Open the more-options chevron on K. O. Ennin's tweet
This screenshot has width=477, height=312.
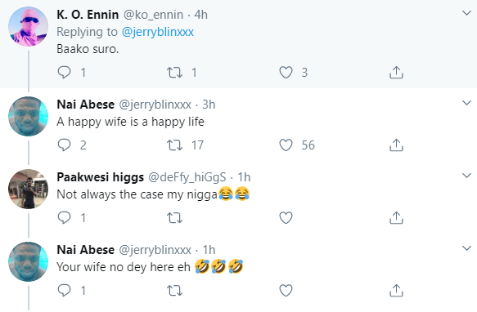[x=466, y=13]
